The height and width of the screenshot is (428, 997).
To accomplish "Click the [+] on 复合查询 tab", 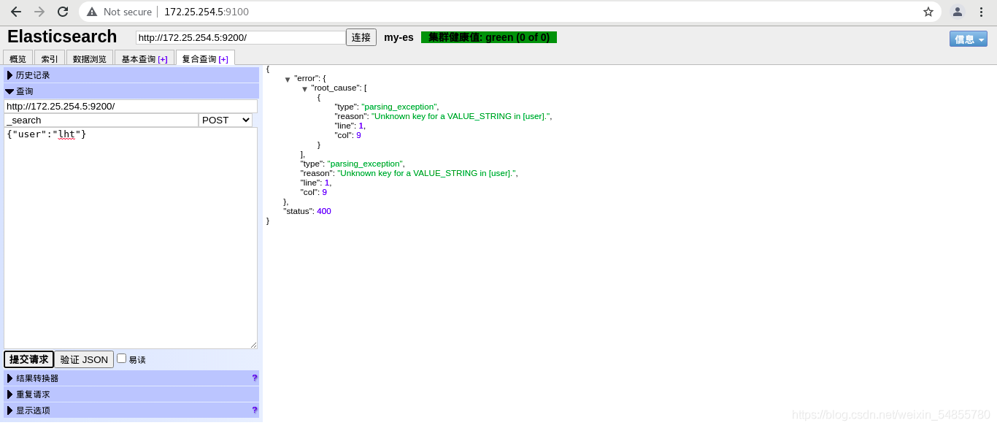I will pos(223,59).
